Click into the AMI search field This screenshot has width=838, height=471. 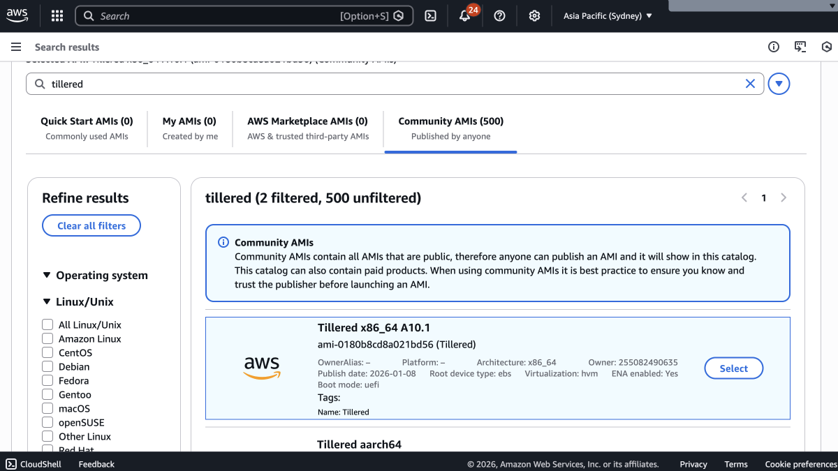pyautogui.click(x=391, y=84)
